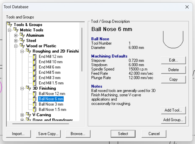Image resolution: width=195 pixels, height=144 pixels.
Task: Collapse the Roughing and 2D Finishing node
Action: [22, 51]
